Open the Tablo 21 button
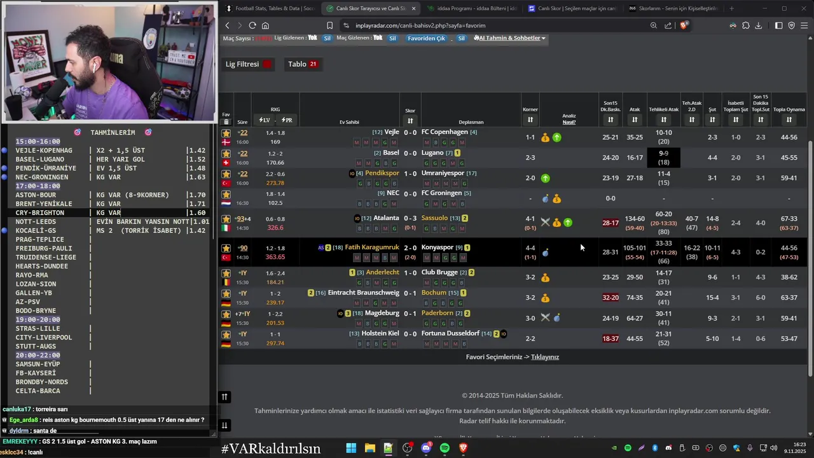The image size is (814, 458). pyautogui.click(x=303, y=64)
